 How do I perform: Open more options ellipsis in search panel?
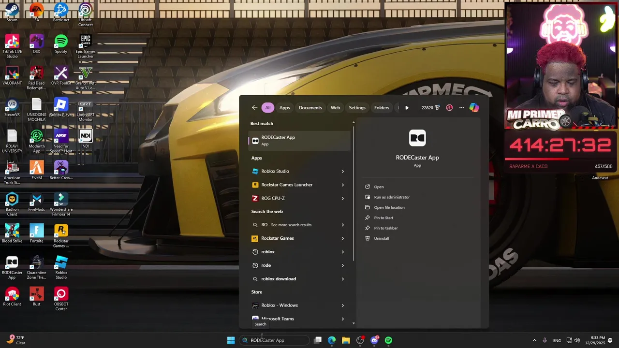pyautogui.click(x=461, y=108)
